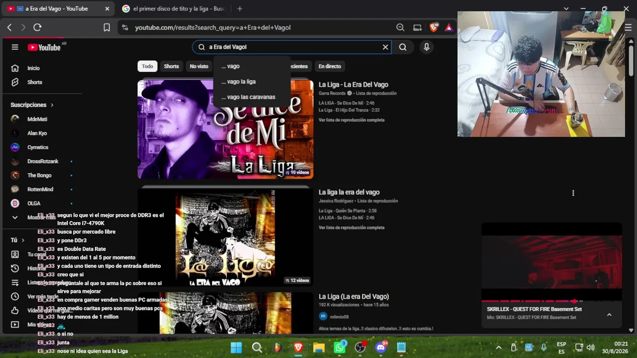Show hidden system tray icons chevron
Viewport: 637px width, 358px height.
(x=499, y=347)
